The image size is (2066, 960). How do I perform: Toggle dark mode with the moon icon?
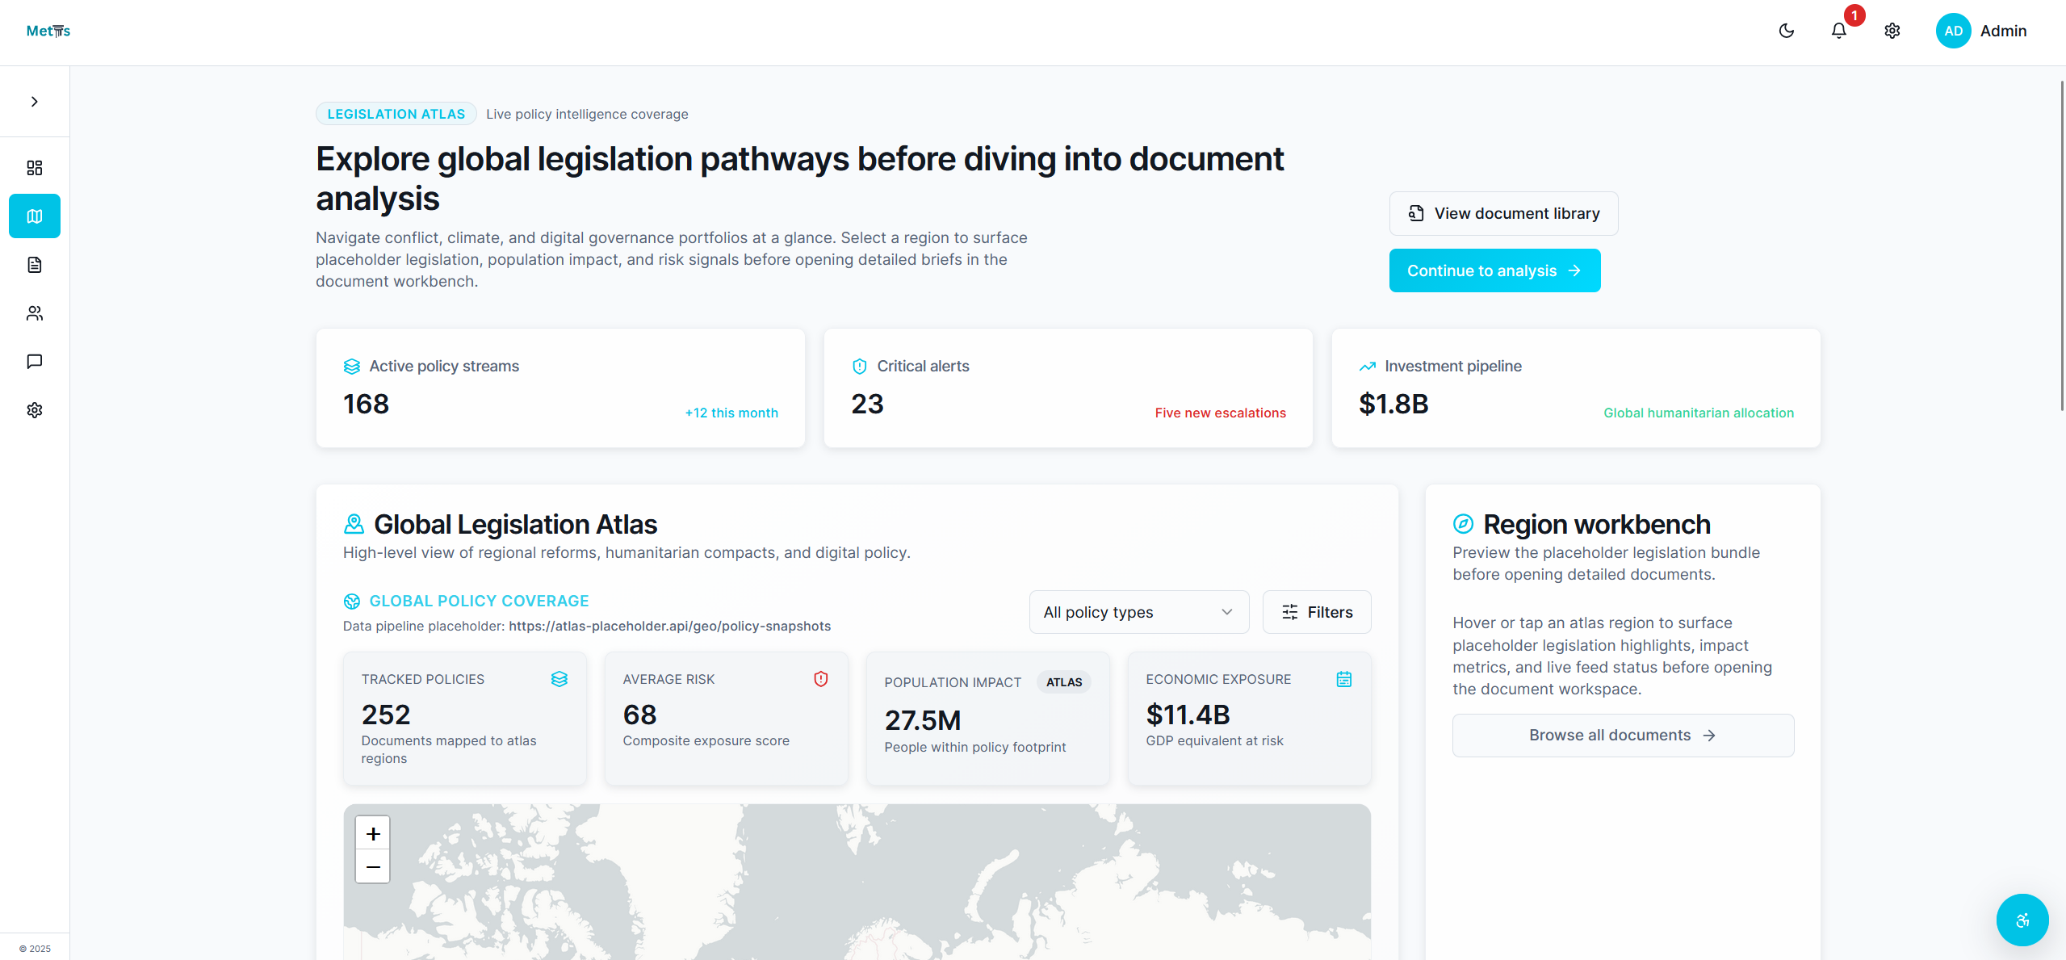click(1786, 30)
